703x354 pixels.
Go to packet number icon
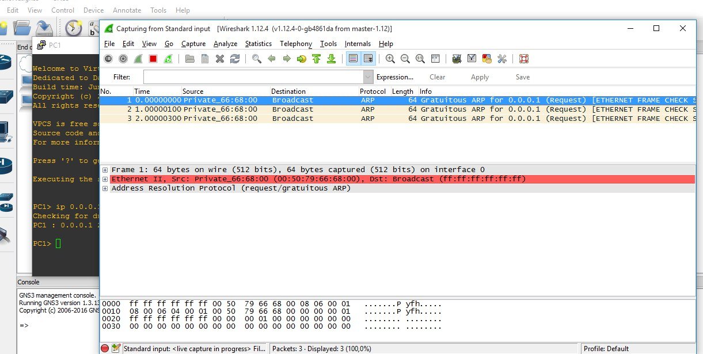coord(302,59)
